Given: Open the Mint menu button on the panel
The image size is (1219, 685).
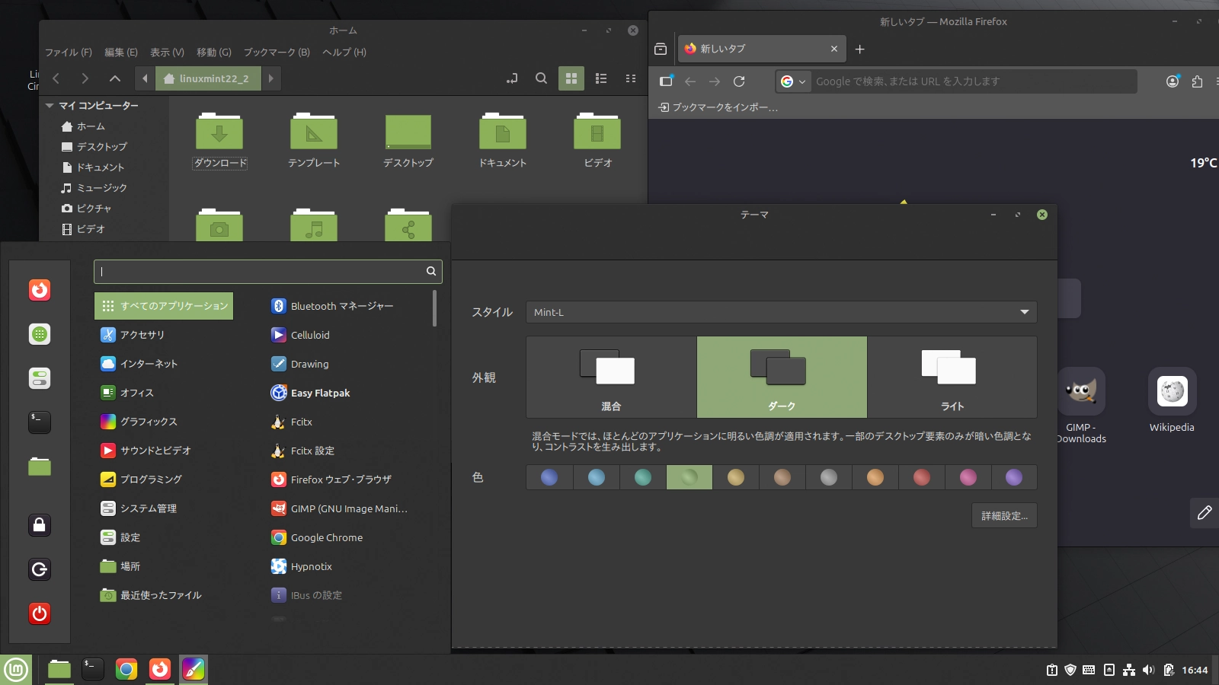Looking at the screenshot, I should pyautogui.click(x=16, y=670).
